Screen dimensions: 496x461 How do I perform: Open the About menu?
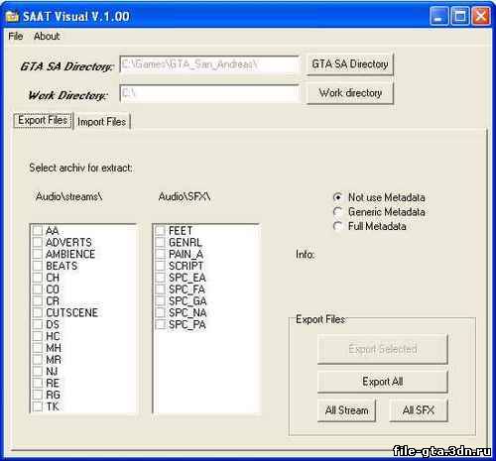click(47, 36)
